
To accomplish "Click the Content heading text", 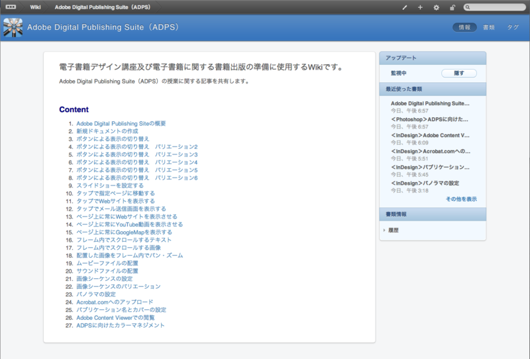I will coord(74,109).
